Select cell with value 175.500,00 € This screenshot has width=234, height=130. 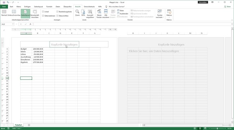pyautogui.click(x=37, y=62)
